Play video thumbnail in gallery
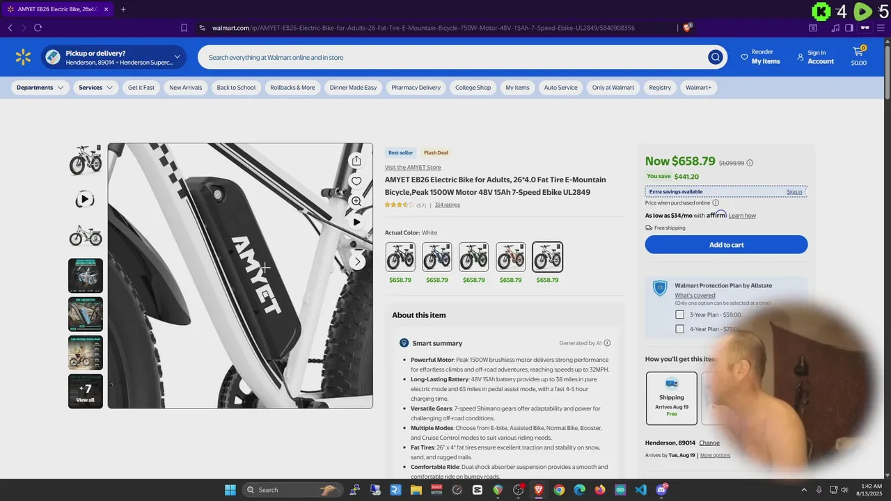This screenshot has height=501, width=891. [x=86, y=199]
